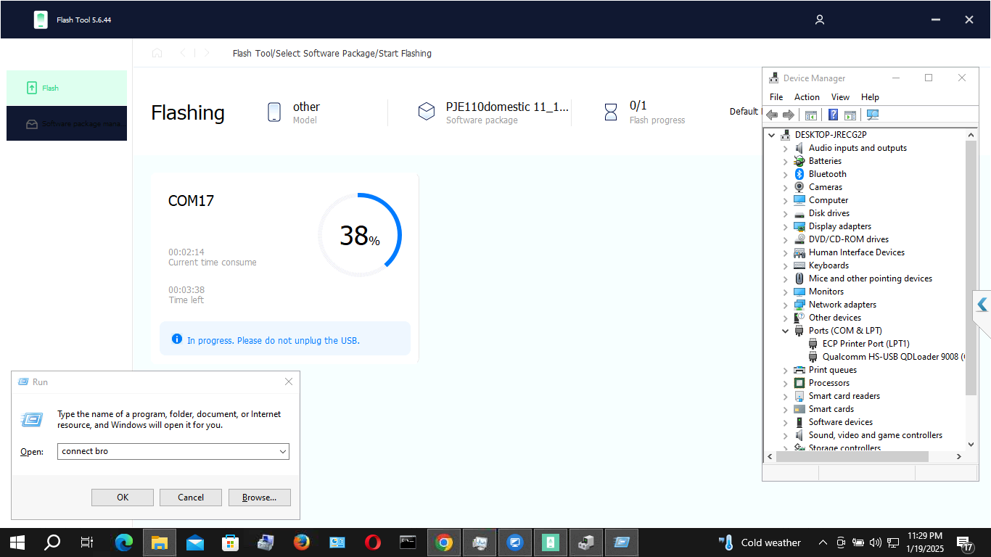Click Show/Hide Console Tree toolbar icon

[811, 115]
